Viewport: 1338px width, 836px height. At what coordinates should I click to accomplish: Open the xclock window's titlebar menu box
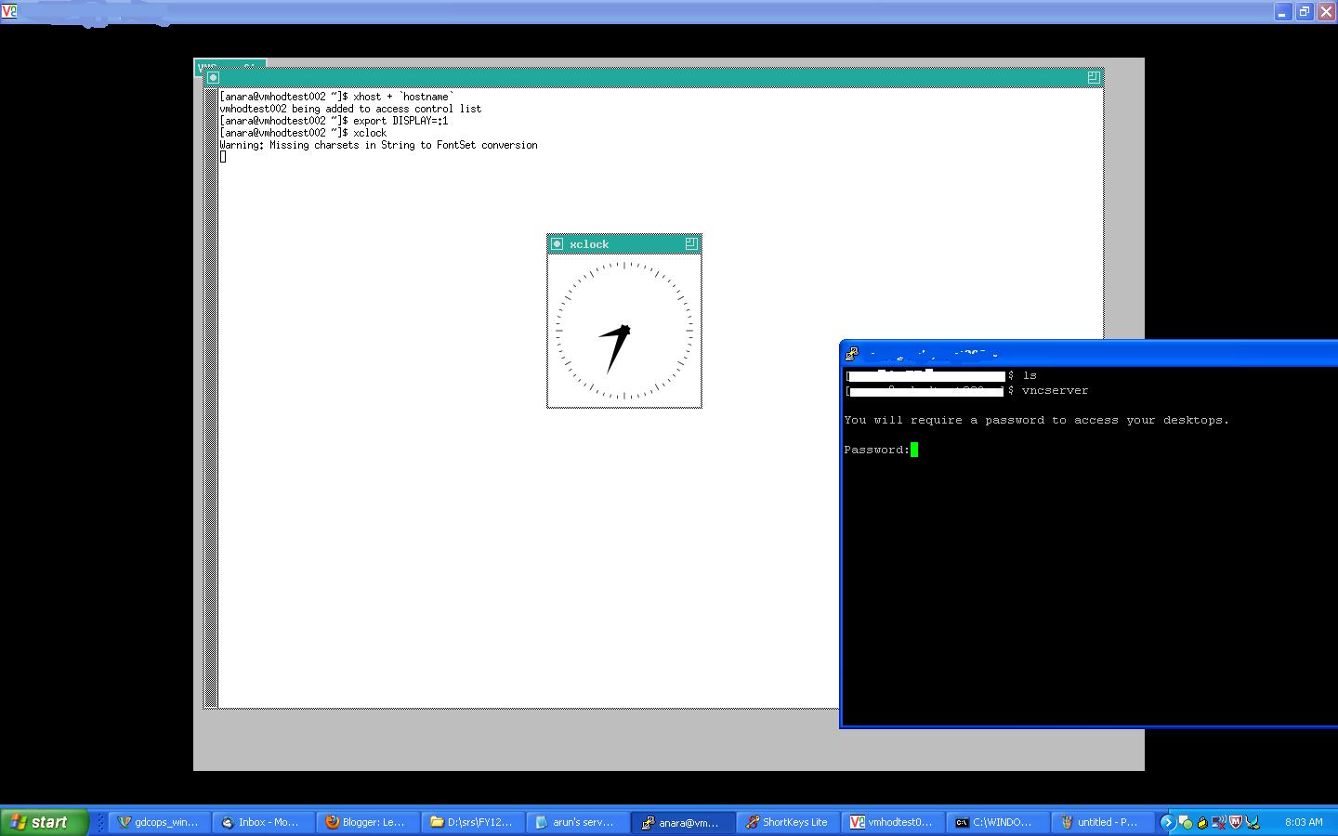(x=557, y=243)
